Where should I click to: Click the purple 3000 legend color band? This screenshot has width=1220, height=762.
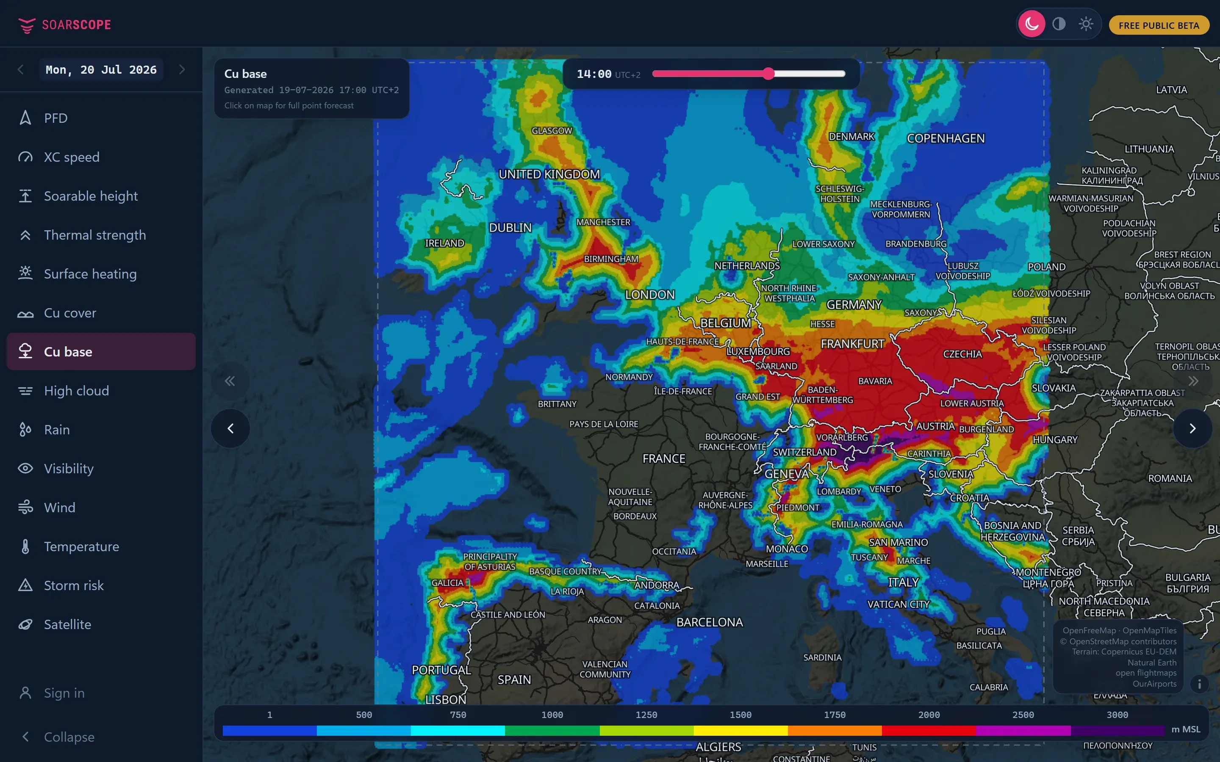pyautogui.click(x=1117, y=730)
